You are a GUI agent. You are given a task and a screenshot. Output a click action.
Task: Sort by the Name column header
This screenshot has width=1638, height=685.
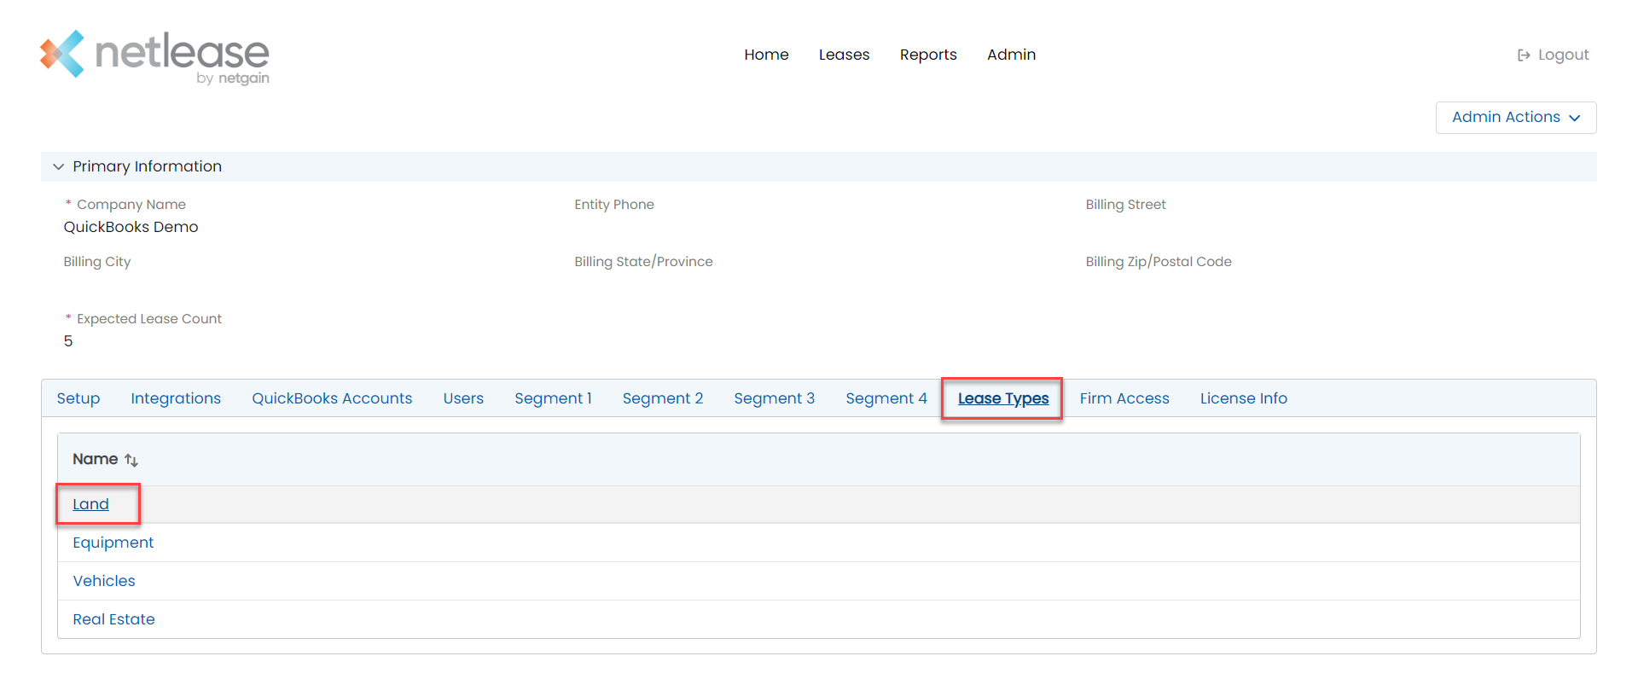pyautogui.click(x=95, y=459)
